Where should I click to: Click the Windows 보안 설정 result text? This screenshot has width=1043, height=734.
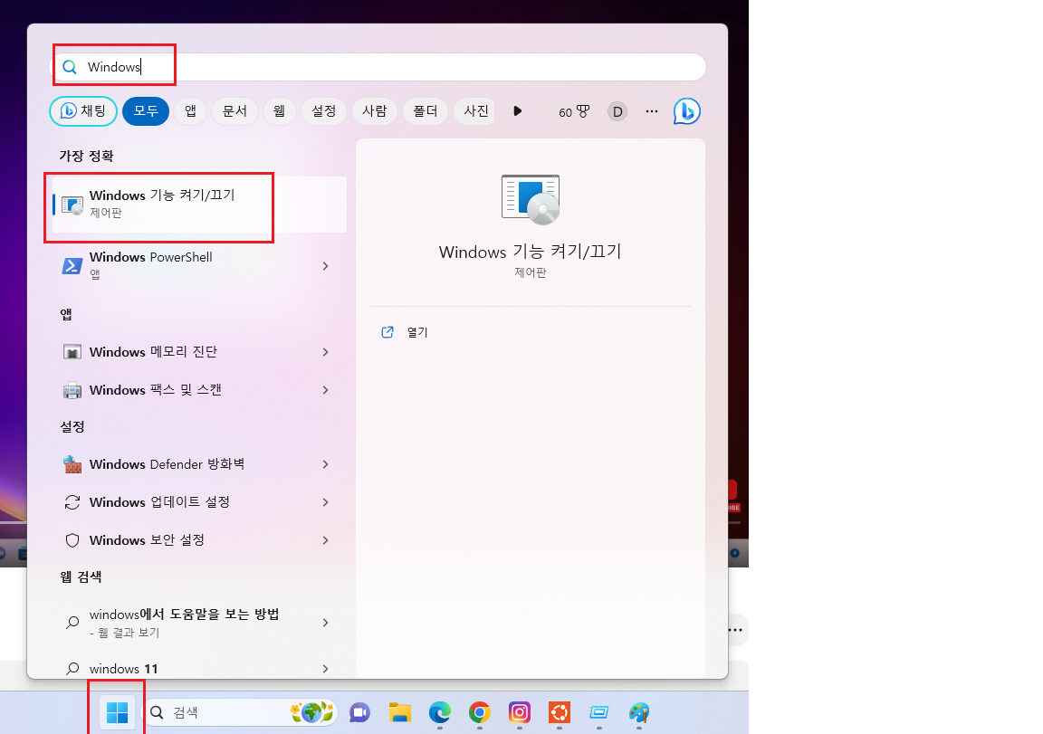(147, 539)
